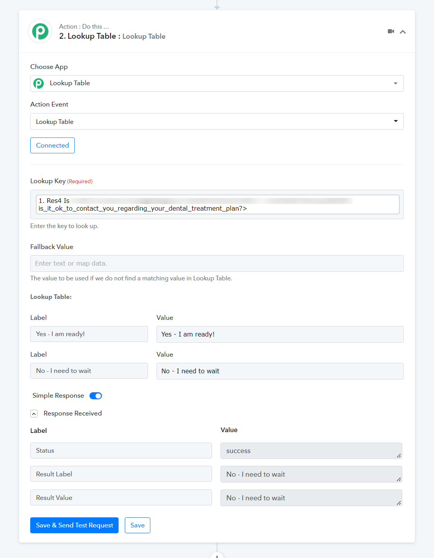The width and height of the screenshot is (434, 558).
Task: Collapse the Lookup Table step with chevron
Action: (x=403, y=32)
